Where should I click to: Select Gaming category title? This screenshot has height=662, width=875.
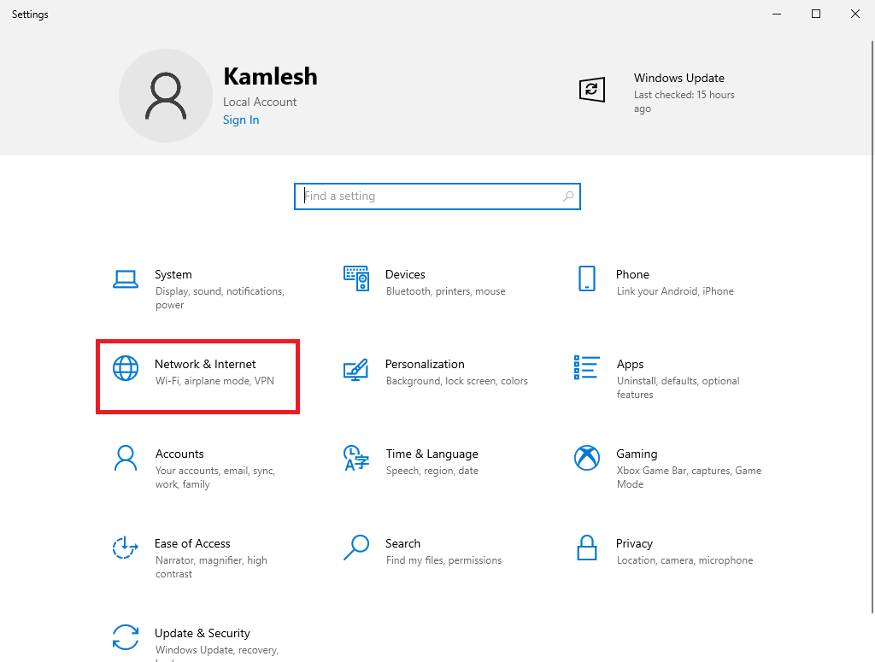point(637,454)
